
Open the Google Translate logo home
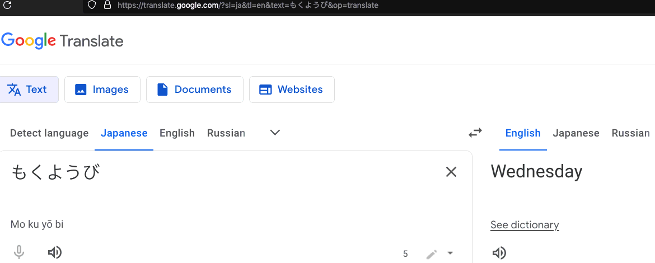62,41
